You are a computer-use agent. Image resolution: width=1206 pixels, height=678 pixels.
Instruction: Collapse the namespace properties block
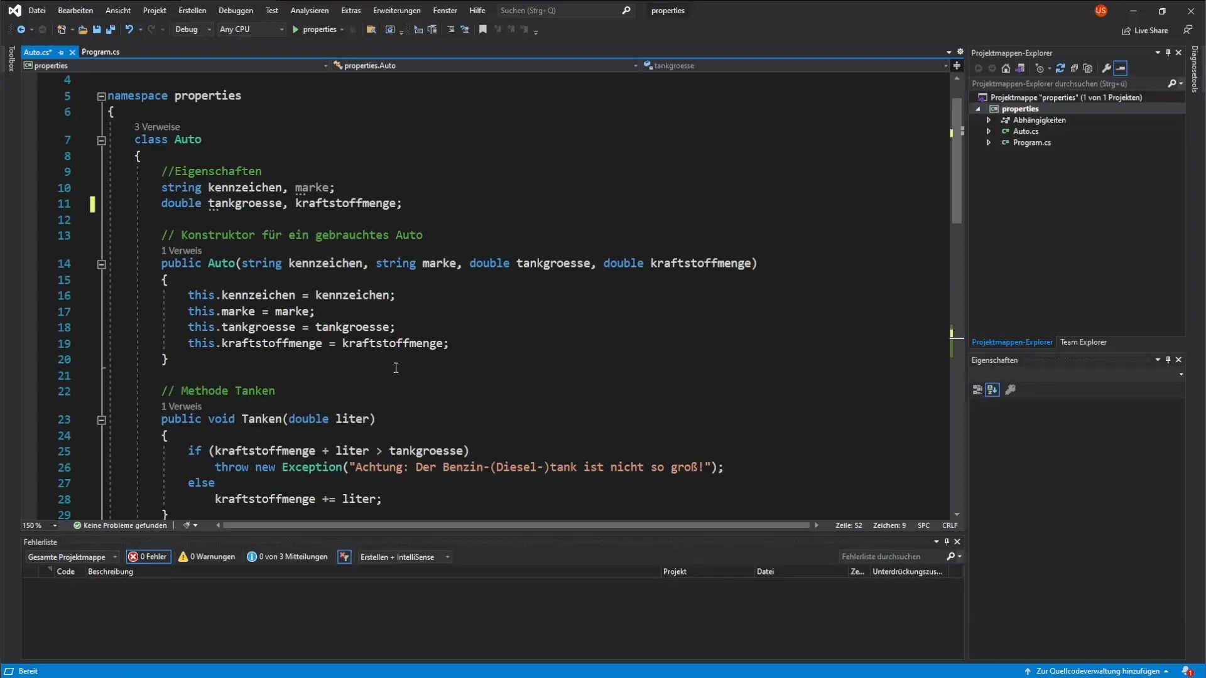[x=101, y=97]
